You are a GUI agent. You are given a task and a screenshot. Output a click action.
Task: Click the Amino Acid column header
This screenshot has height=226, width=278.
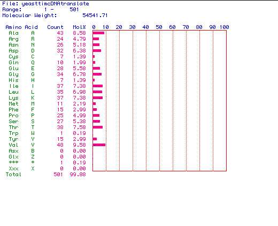[21, 27]
